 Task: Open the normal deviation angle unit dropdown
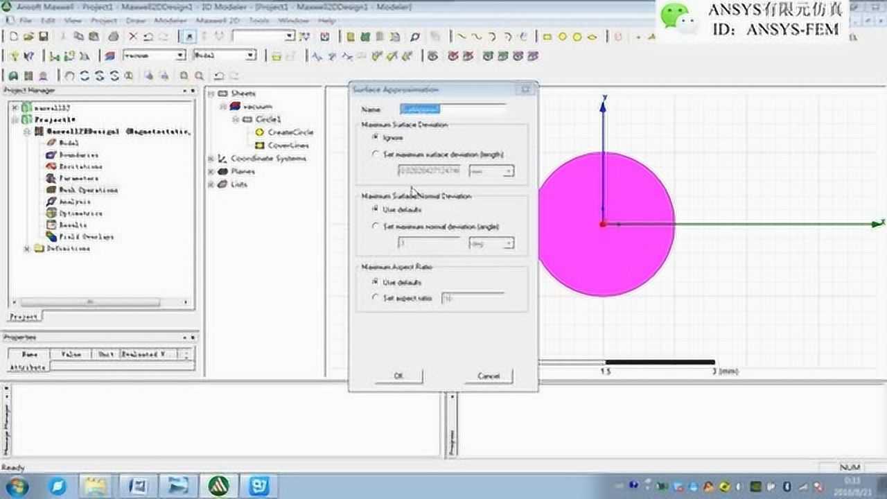pos(508,243)
